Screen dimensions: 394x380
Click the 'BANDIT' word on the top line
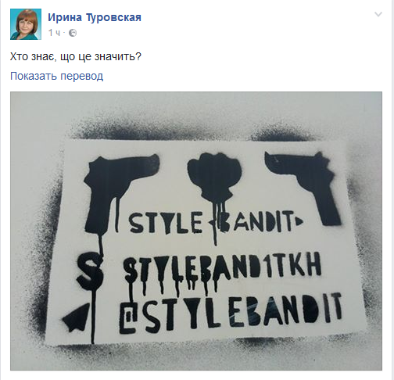[256, 221]
